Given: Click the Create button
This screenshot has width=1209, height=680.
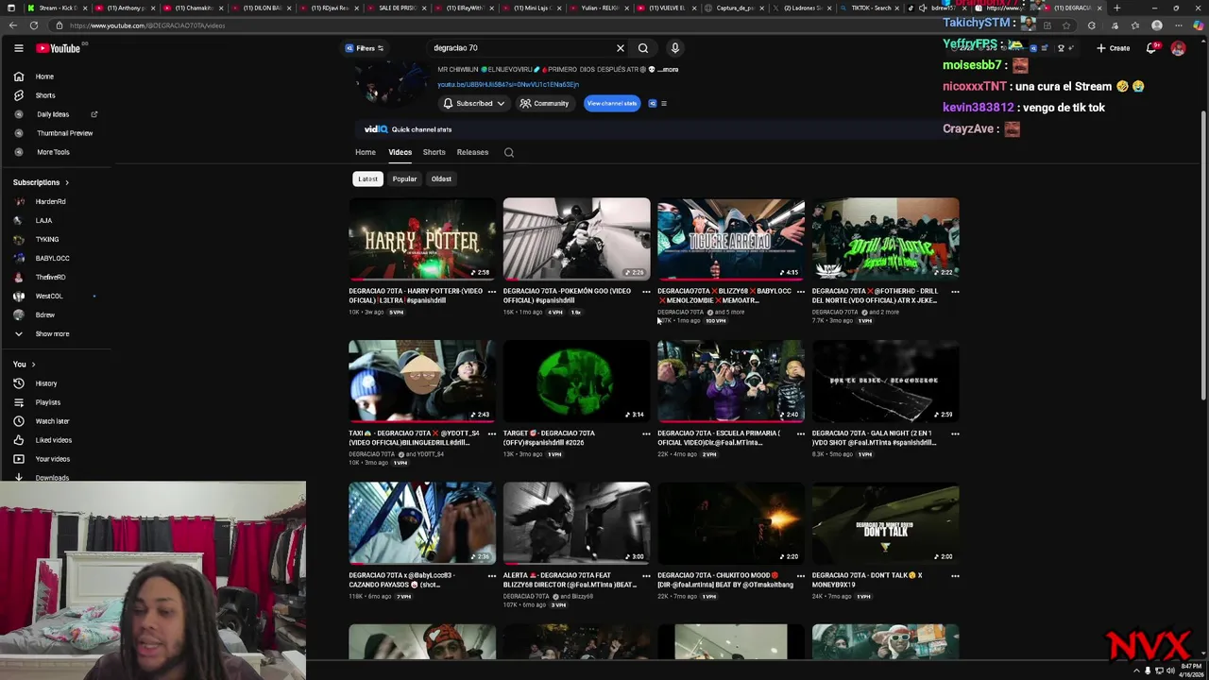Looking at the screenshot, I should click(1113, 48).
